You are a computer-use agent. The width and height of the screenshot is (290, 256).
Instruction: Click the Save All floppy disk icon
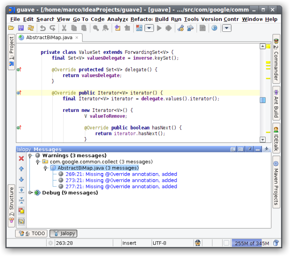21,28
